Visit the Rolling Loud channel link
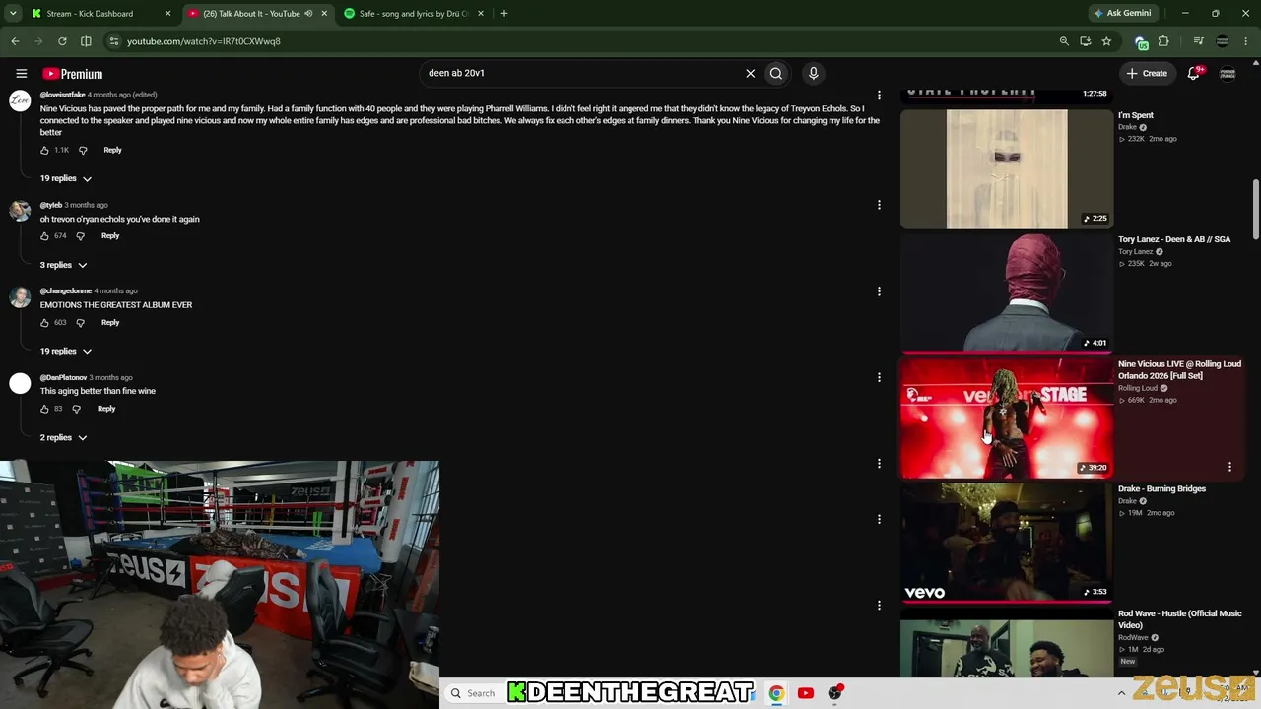Screen dimensions: 1261x709 coord(1138,388)
